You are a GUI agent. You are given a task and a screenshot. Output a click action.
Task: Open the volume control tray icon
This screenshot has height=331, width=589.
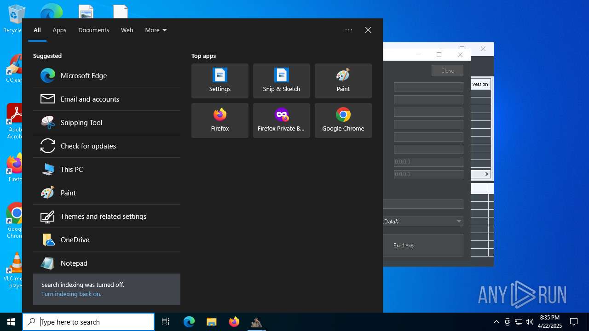click(x=530, y=322)
